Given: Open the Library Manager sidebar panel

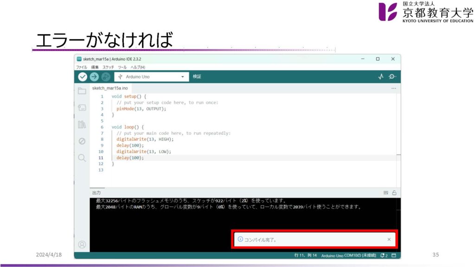Looking at the screenshot, I should point(82,124).
